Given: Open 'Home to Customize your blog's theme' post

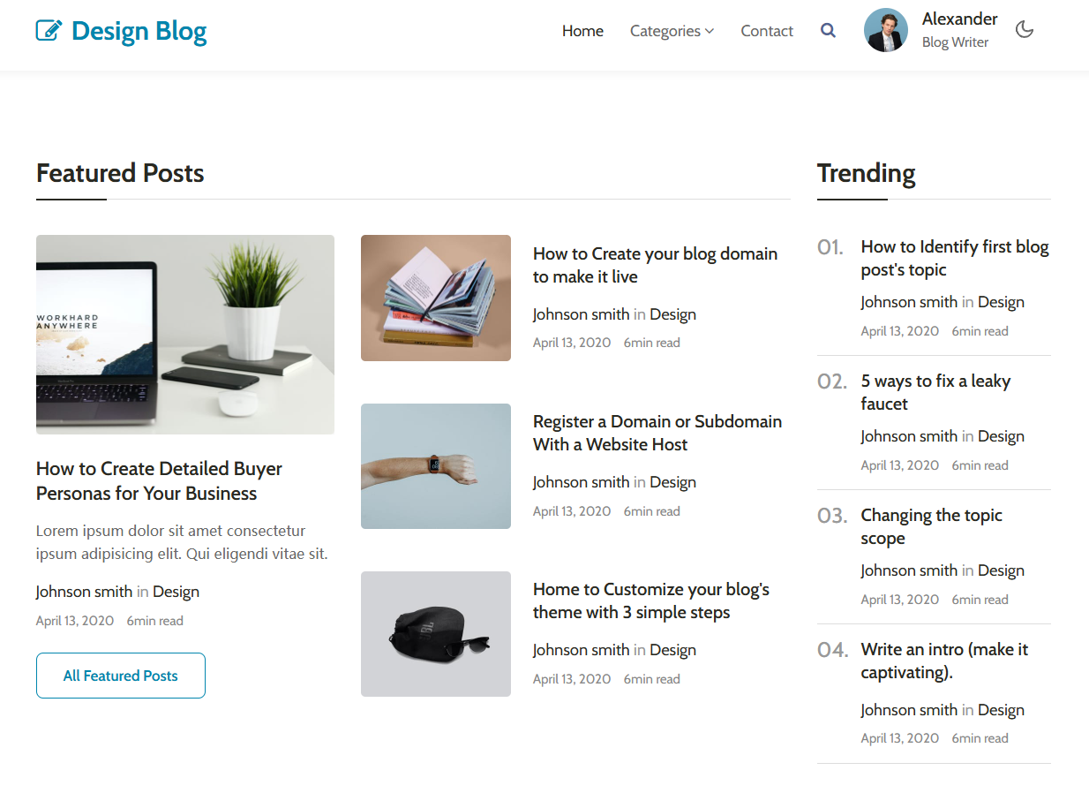Looking at the screenshot, I should pos(650,600).
